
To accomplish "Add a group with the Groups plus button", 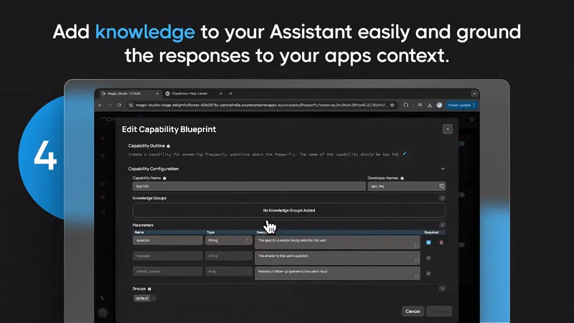I will pos(442,289).
